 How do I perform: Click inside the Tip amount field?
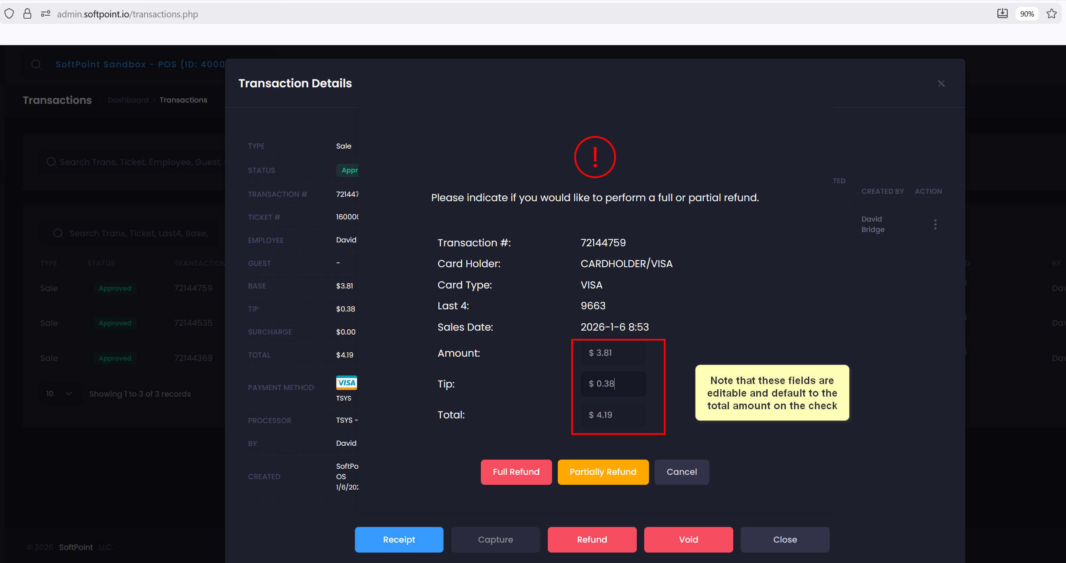612,384
